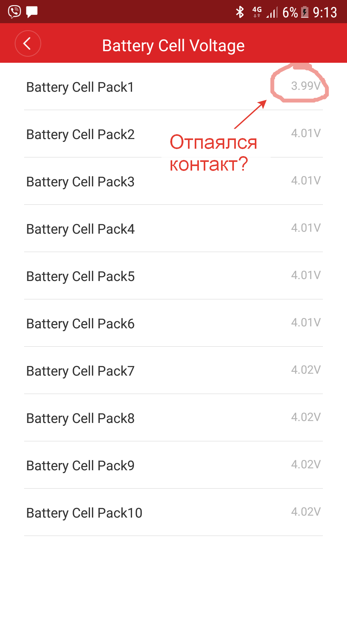
Task: Tap the back arrow button
Action: (28, 43)
